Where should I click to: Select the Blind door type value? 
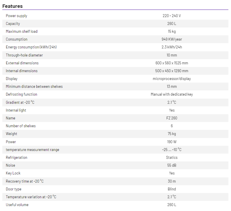172,189
